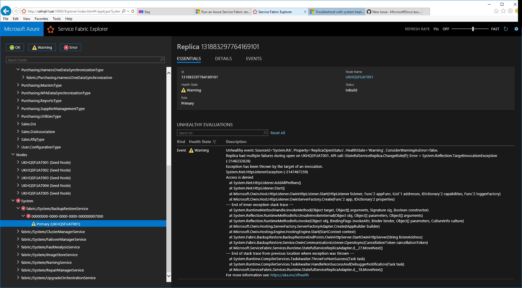Open the Help menu
The height and width of the screenshot is (288, 522).
(69, 19)
